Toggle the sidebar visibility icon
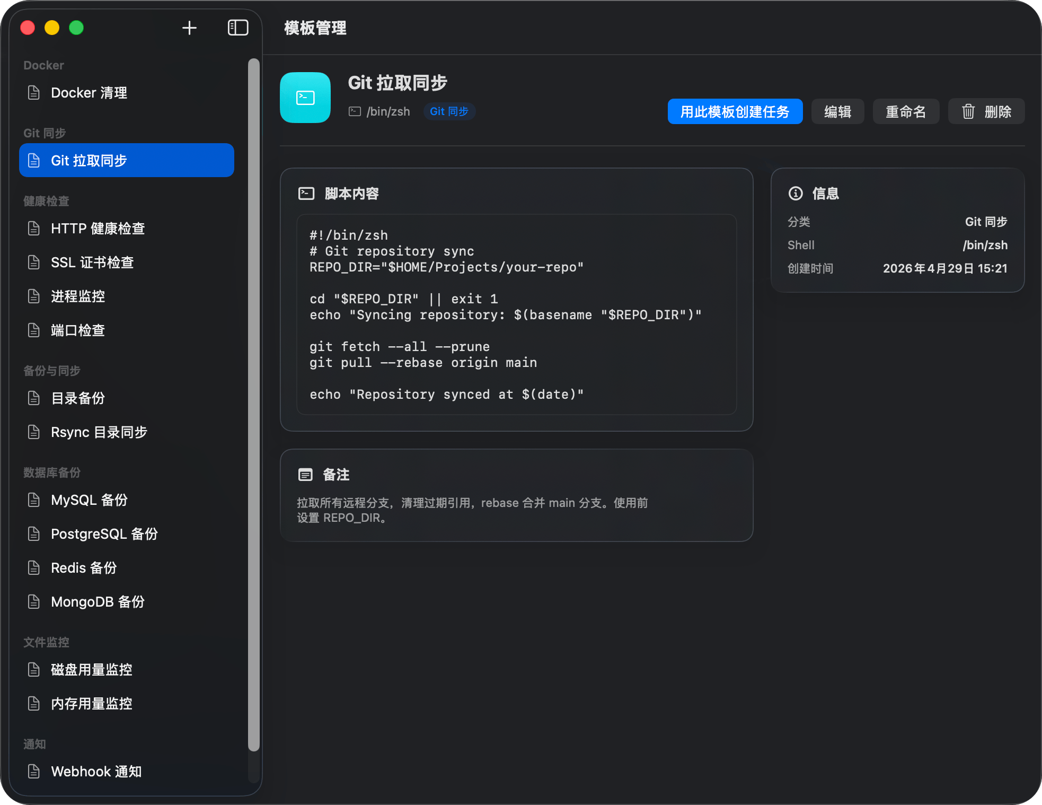1042x805 pixels. [238, 28]
